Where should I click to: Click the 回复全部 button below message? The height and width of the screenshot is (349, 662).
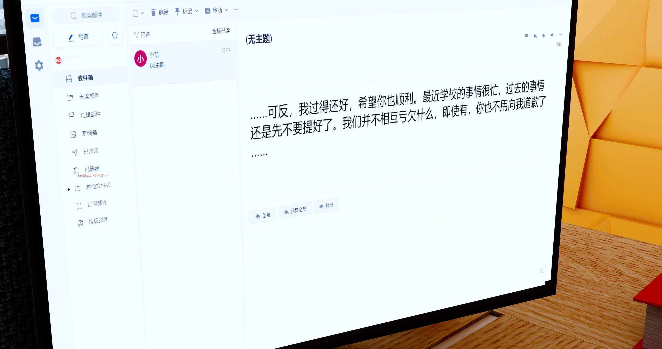pos(295,211)
